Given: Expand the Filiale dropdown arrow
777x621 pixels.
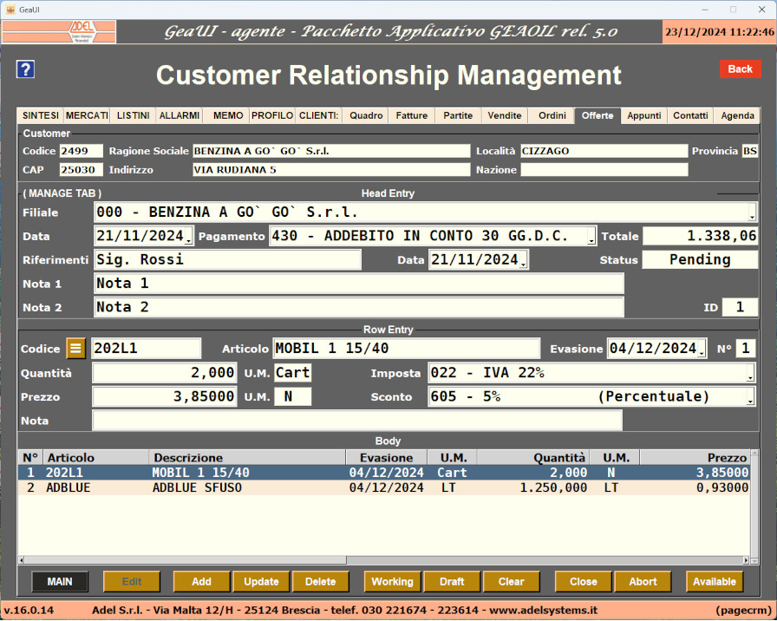Looking at the screenshot, I should tap(752, 212).
